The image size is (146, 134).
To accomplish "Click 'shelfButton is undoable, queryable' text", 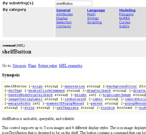I will pos(38,119).
